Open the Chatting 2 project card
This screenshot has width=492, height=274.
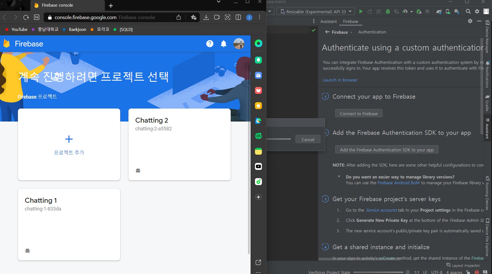click(x=180, y=144)
